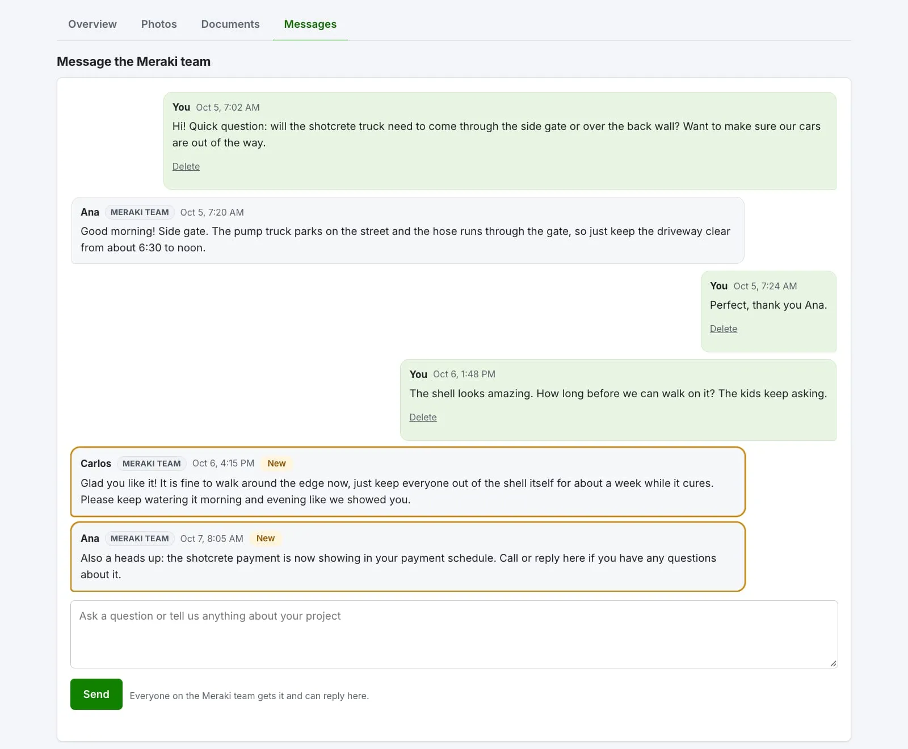Click MERAKI TEAM badge beside Carlos
The image size is (908, 749).
(x=152, y=464)
